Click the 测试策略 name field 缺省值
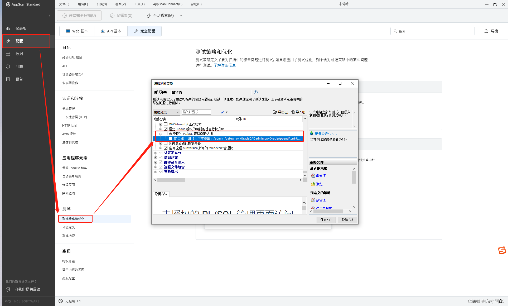508x306 pixels. [x=211, y=92]
